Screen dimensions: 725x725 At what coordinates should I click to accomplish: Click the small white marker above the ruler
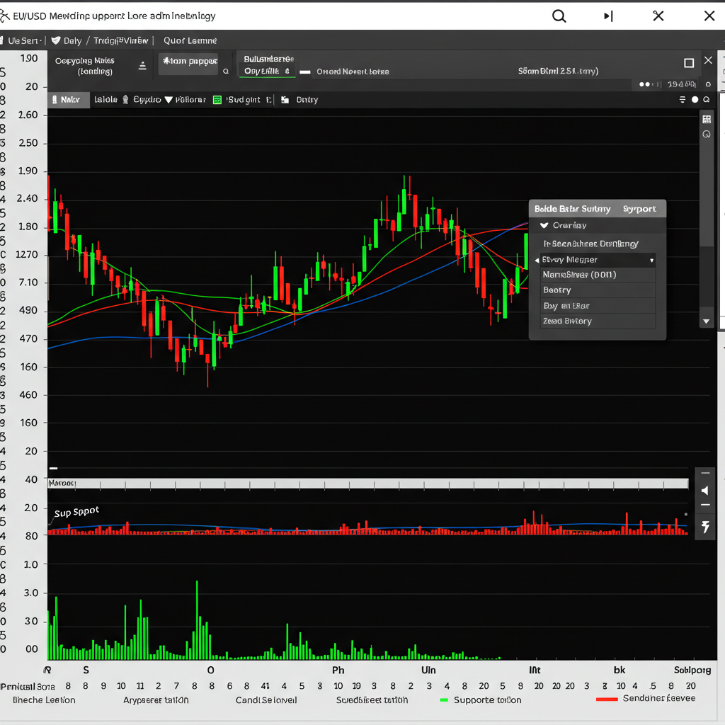coord(54,468)
